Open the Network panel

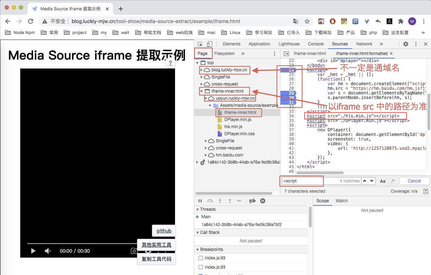(x=364, y=44)
